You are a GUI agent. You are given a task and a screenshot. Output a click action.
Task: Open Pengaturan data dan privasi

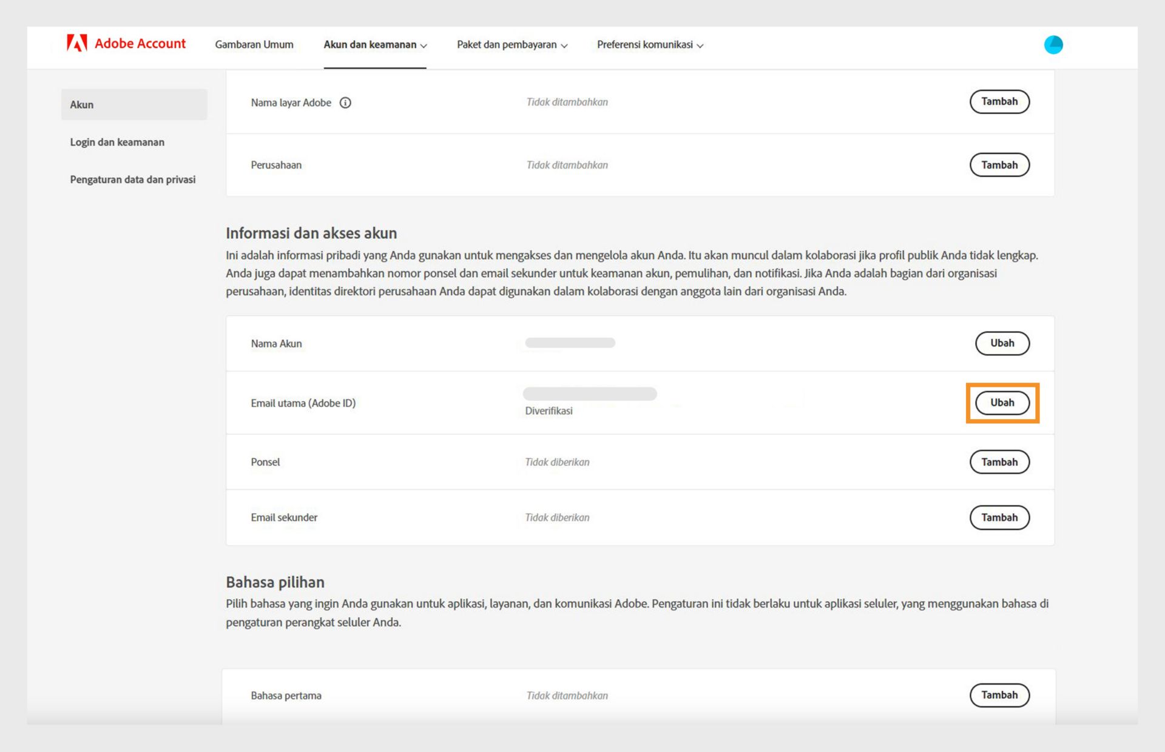[132, 180]
